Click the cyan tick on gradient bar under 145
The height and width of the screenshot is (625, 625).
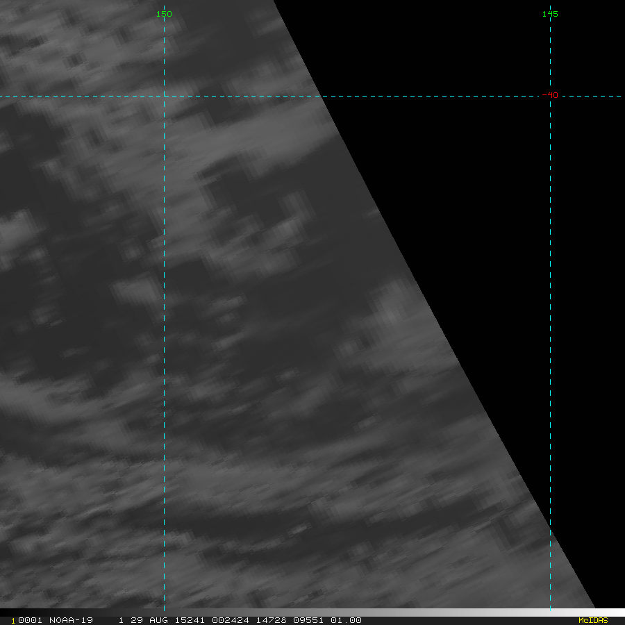(x=550, y=610)
